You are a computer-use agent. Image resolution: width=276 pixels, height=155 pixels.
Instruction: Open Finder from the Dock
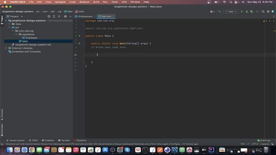click(x=10, y=150)
